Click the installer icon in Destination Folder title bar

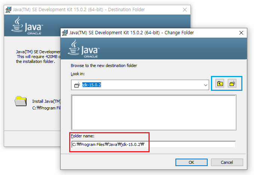8,10
